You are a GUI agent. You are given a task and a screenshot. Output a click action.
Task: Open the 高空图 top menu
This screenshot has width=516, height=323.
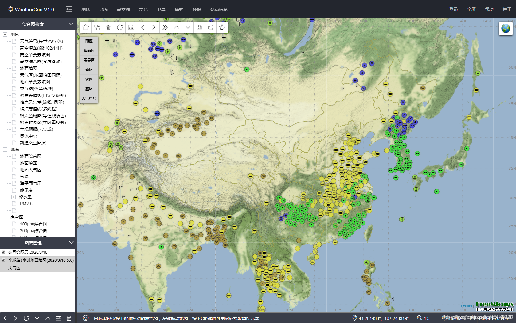coord(123,10)
